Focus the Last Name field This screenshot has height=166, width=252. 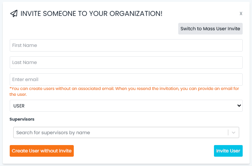tap(126, 62)
